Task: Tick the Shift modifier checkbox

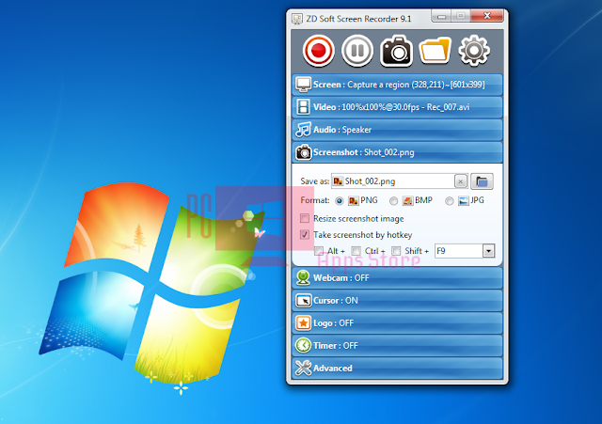Action: click(396, 251)
